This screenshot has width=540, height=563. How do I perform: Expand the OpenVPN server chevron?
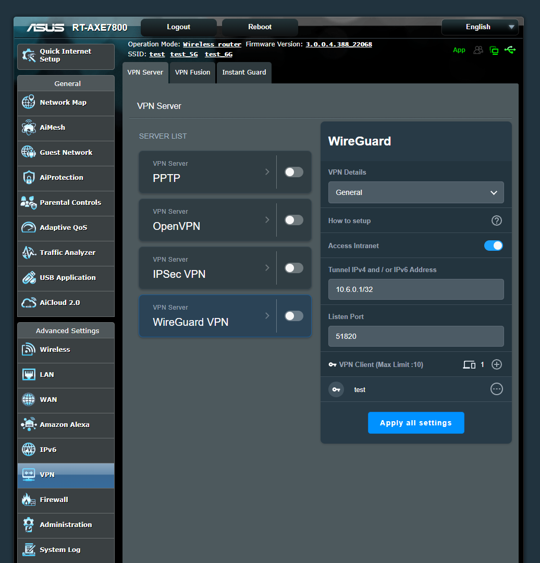pyautogui.click(x=267, y=220)
